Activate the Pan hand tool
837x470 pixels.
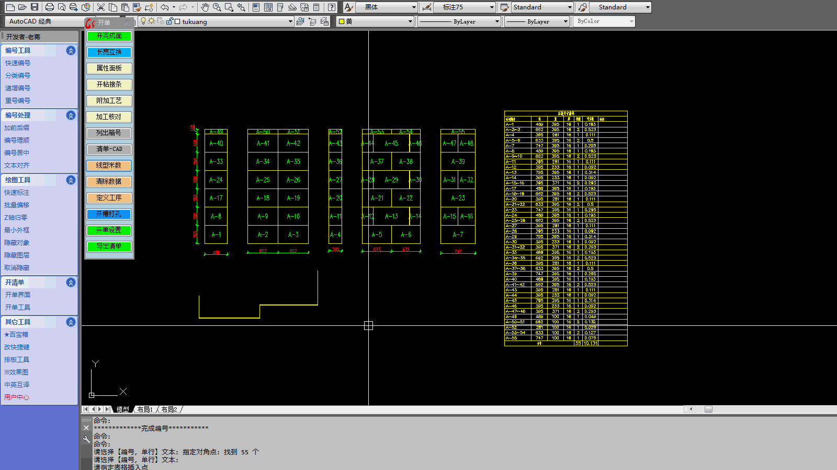pos(205,7)
